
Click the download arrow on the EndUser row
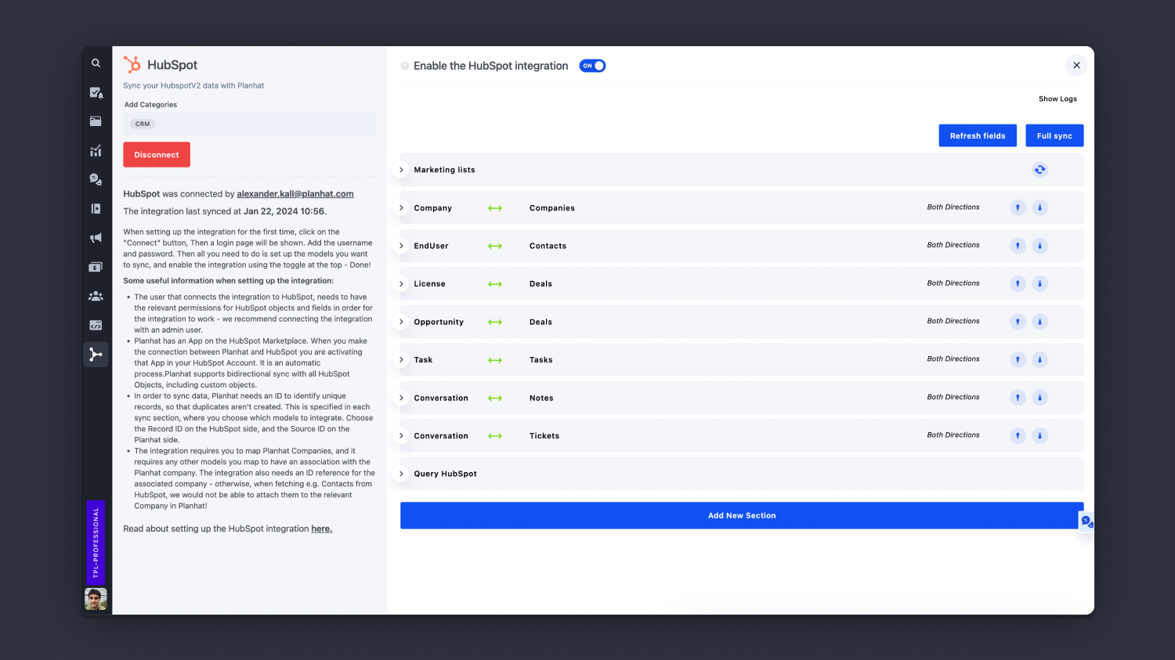click(1039, 245)
